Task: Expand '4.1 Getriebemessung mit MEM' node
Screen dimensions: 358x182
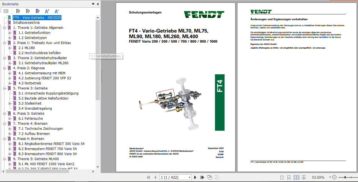Action: click(10, 73)
